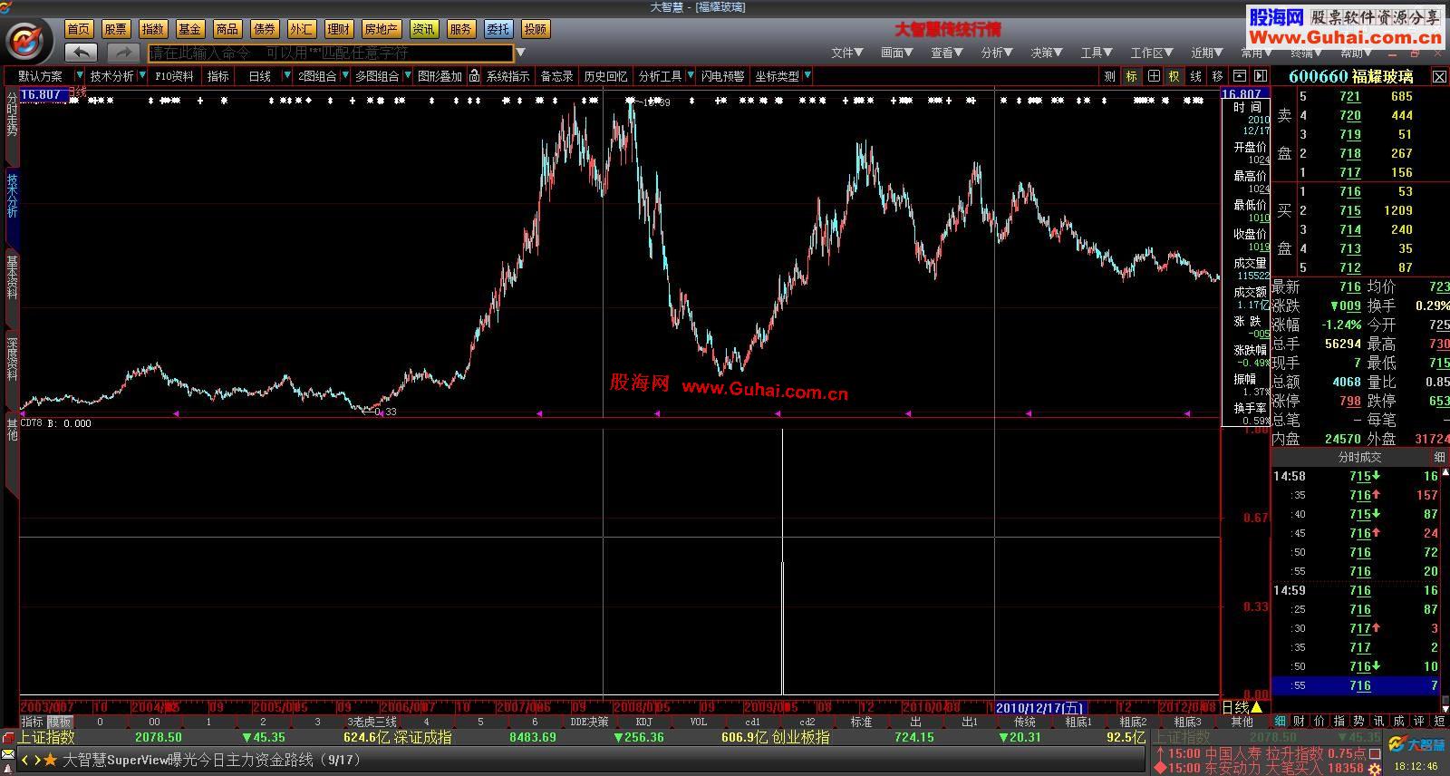Expand the 分析工具 dropdown
Viewport: 1450px width, 776px height.
(x=691, y=76)
